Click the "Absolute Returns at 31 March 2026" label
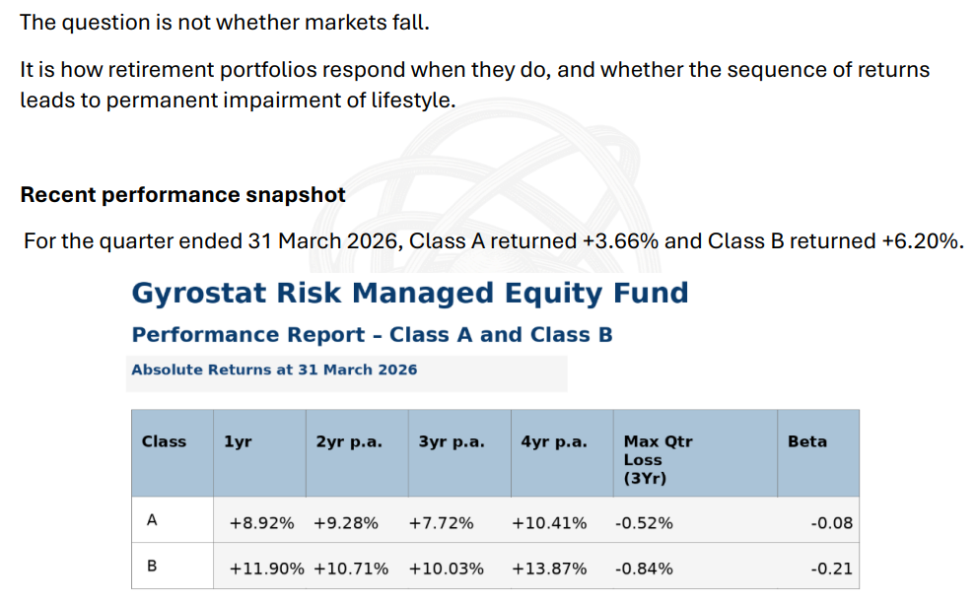This screenshot has width=977, height=604. click(x=274, y=369)
